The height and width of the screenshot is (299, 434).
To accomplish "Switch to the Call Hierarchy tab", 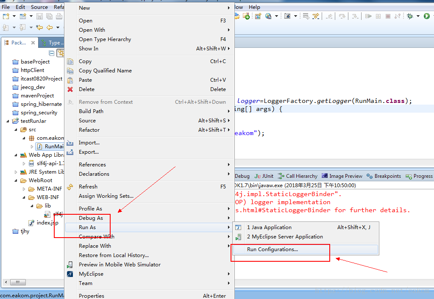I will (298, 176).
